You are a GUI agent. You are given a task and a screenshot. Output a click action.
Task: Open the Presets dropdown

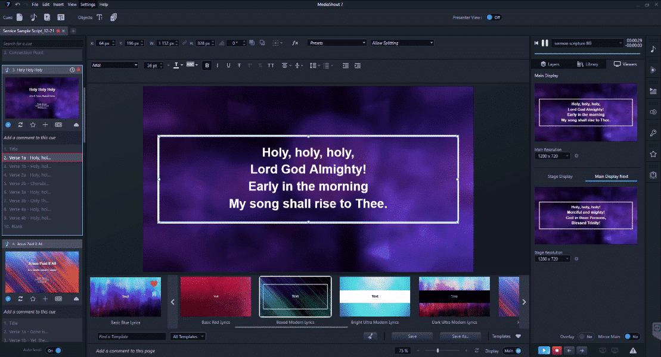[337, 42]
